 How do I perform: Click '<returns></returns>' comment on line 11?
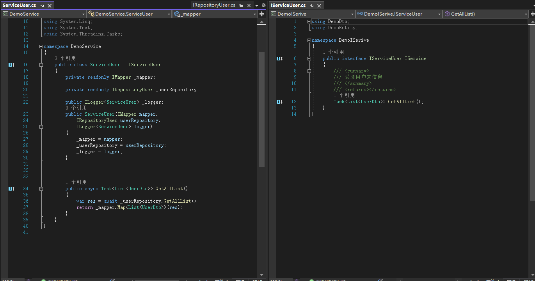pos(370,90)
